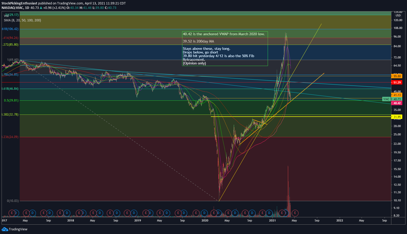The width and height of the screenshot is (407, 234).
Task: Click the 'Stays above these, stay long.' line
Action: [206, 49]
